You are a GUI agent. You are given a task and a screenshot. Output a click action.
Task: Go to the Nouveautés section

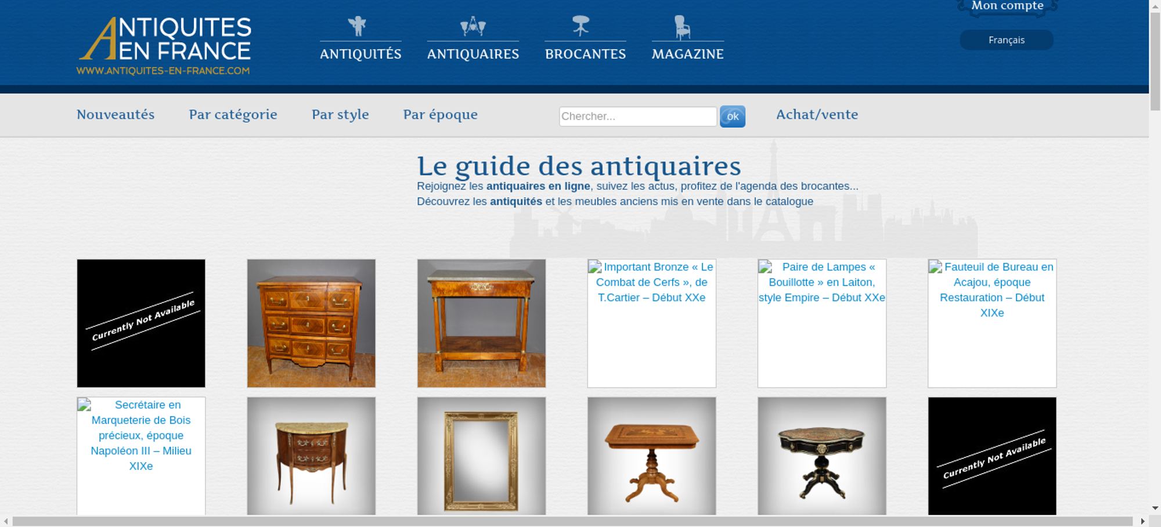[116, 114]
